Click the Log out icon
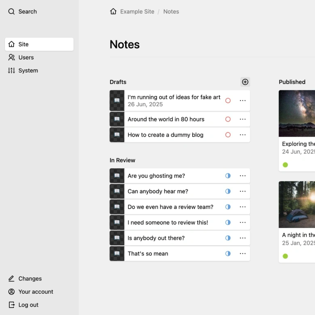This screenshot has width=315, height=315. [x=11, y=305]
